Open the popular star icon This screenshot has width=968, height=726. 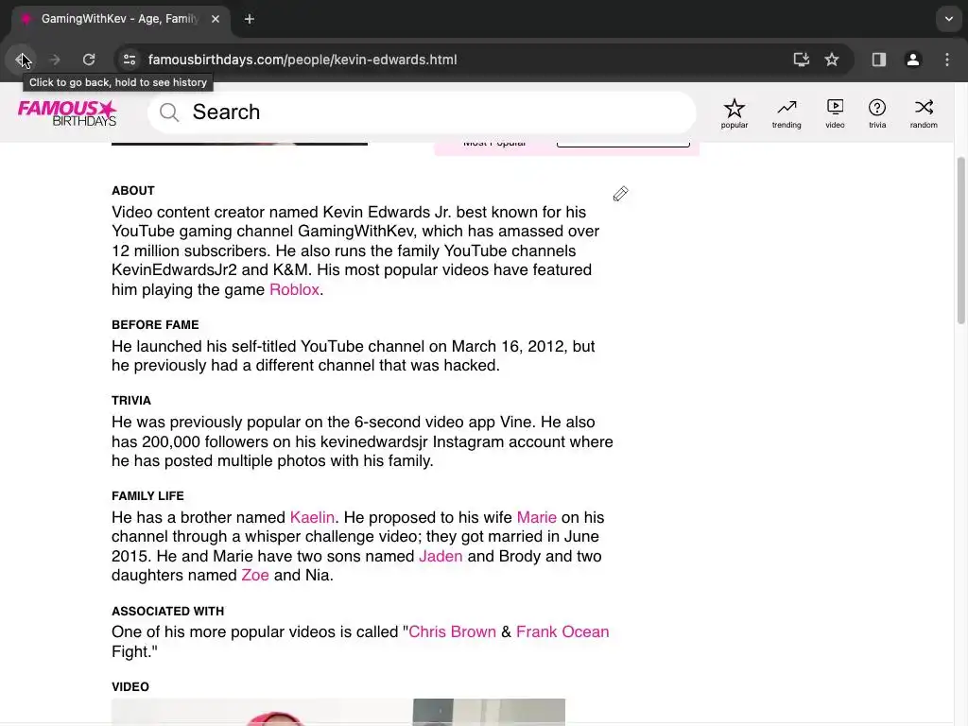tap(734, 113)
